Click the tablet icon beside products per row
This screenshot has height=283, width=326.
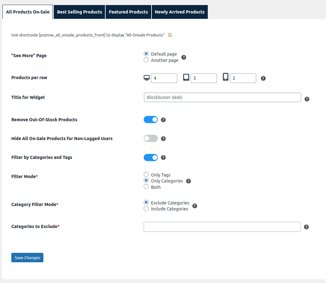pos(186,78)
